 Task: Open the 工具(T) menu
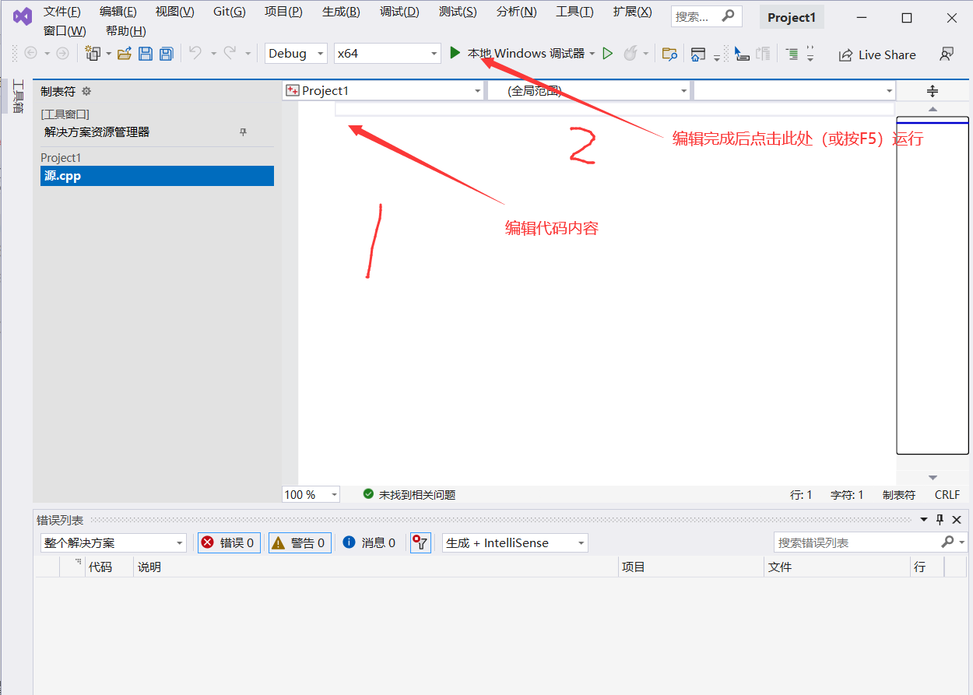[x=574, y=12]
